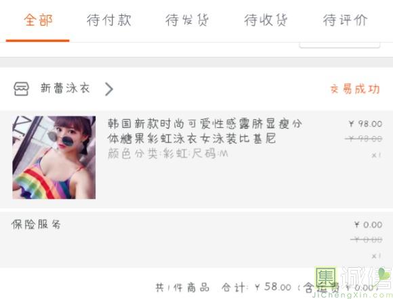The height and width of the screenshot is (299, 393).
Task: Click the shop storefront icon
Action: point(21,89)
